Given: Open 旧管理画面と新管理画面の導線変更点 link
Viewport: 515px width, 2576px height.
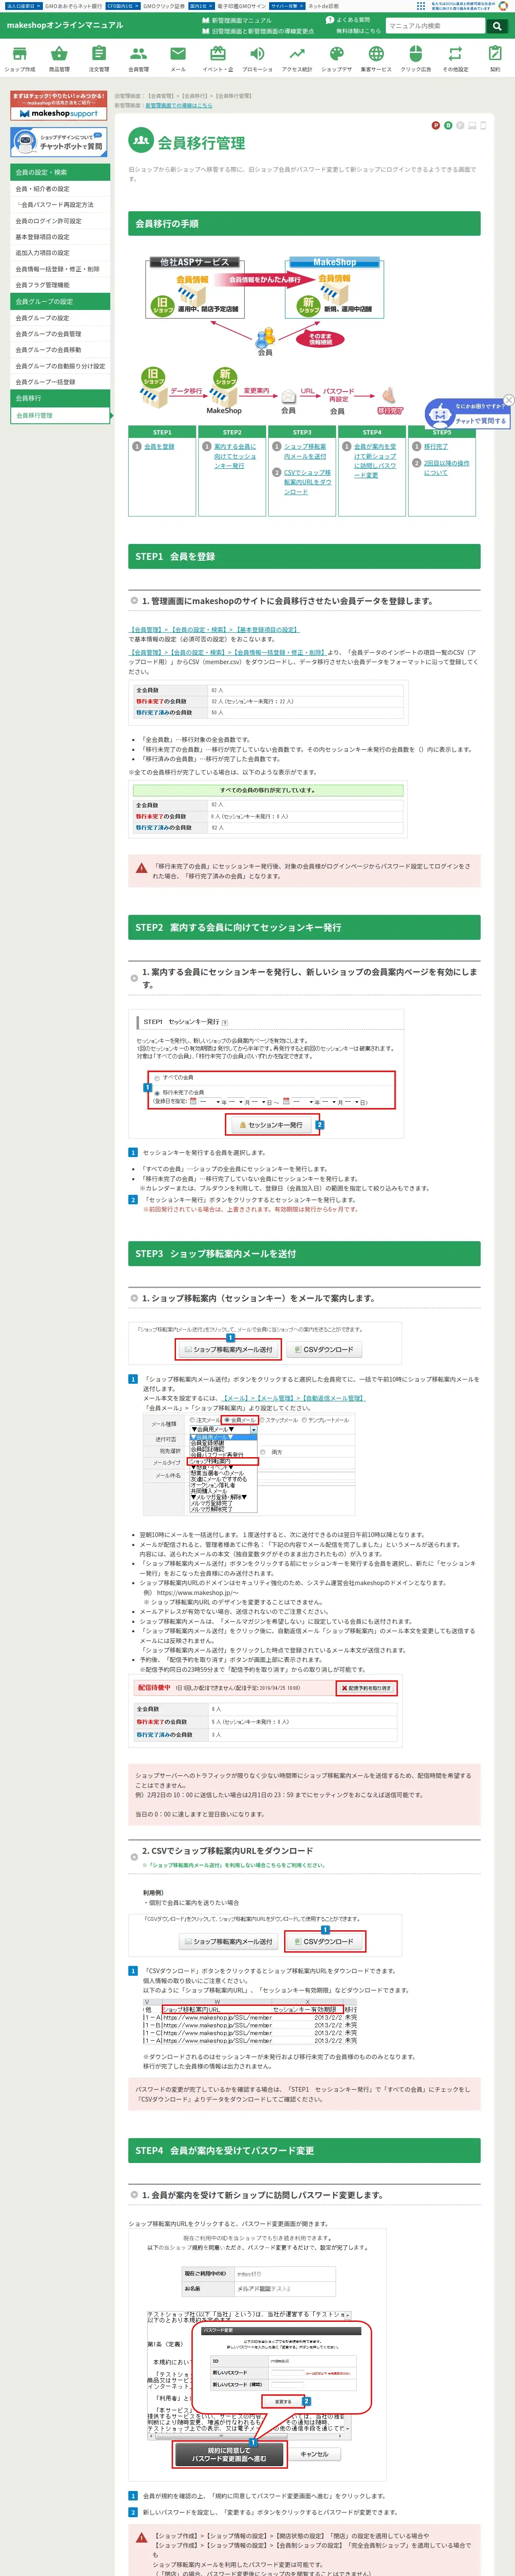Looking at the screenshot, I should [258, 31].
